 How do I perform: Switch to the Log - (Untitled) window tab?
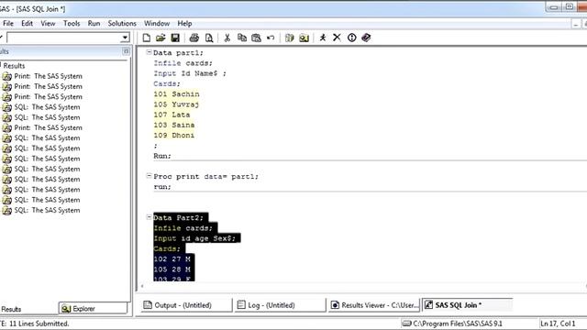pyautogui.click(x=280, y=305)
